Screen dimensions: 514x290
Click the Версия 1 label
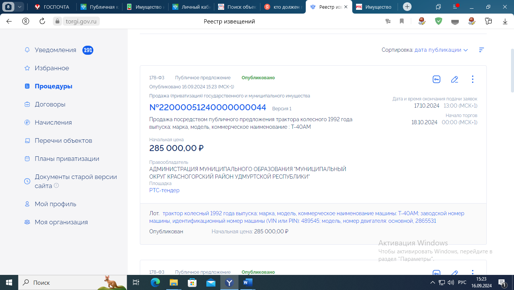click(282, 109)
